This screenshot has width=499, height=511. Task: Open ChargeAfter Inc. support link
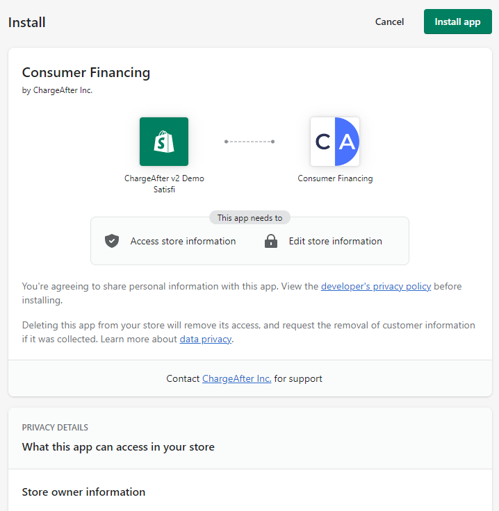pyautogui.click(x=236, y=378)
